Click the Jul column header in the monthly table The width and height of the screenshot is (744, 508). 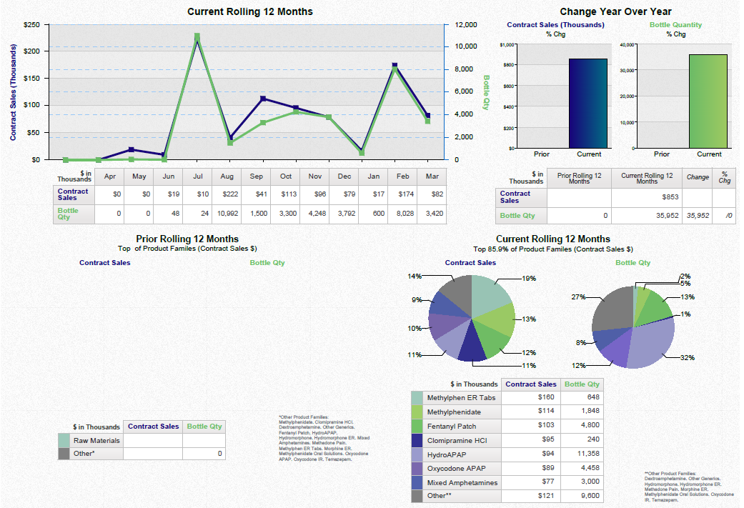(197, 176)
